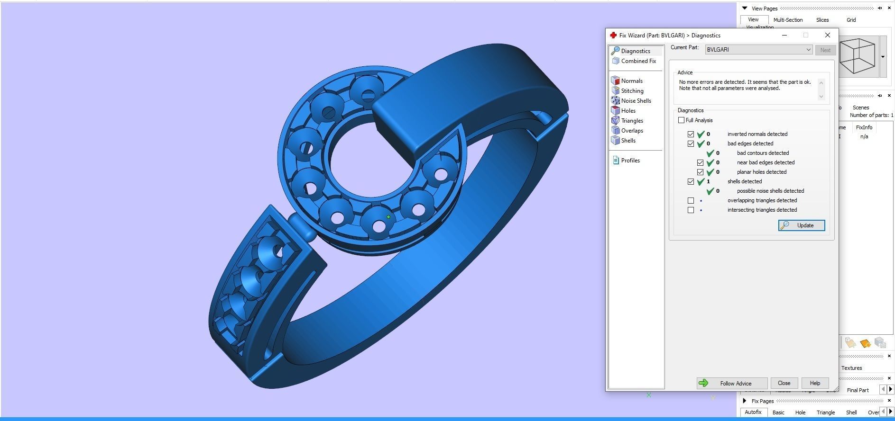Click the gray part-with-disk icon below parts list
Screen dimensions: 895x421
pyautogui.click(x=880, y=342)
